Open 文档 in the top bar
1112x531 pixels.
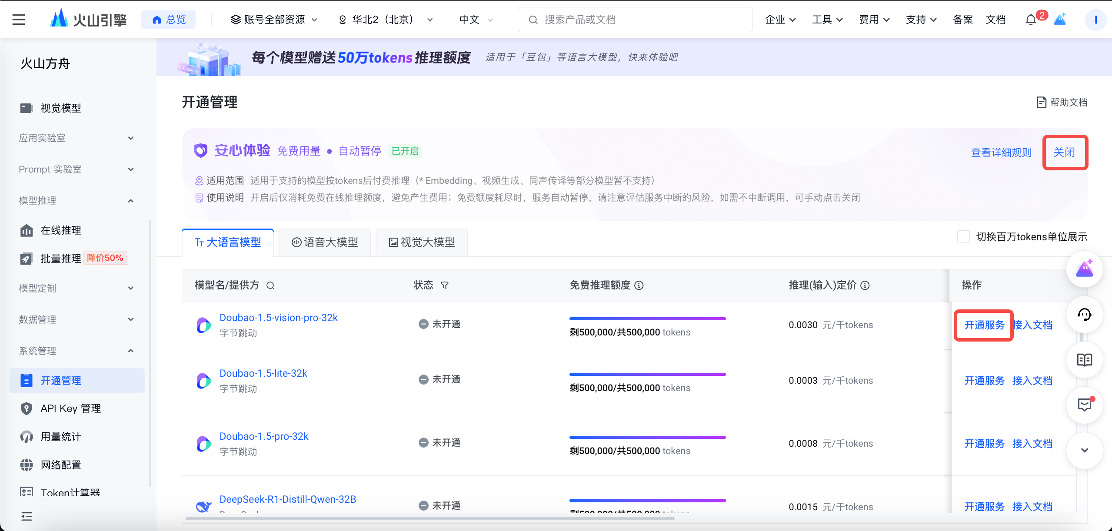pyautogui.click(x=995, y=20)
